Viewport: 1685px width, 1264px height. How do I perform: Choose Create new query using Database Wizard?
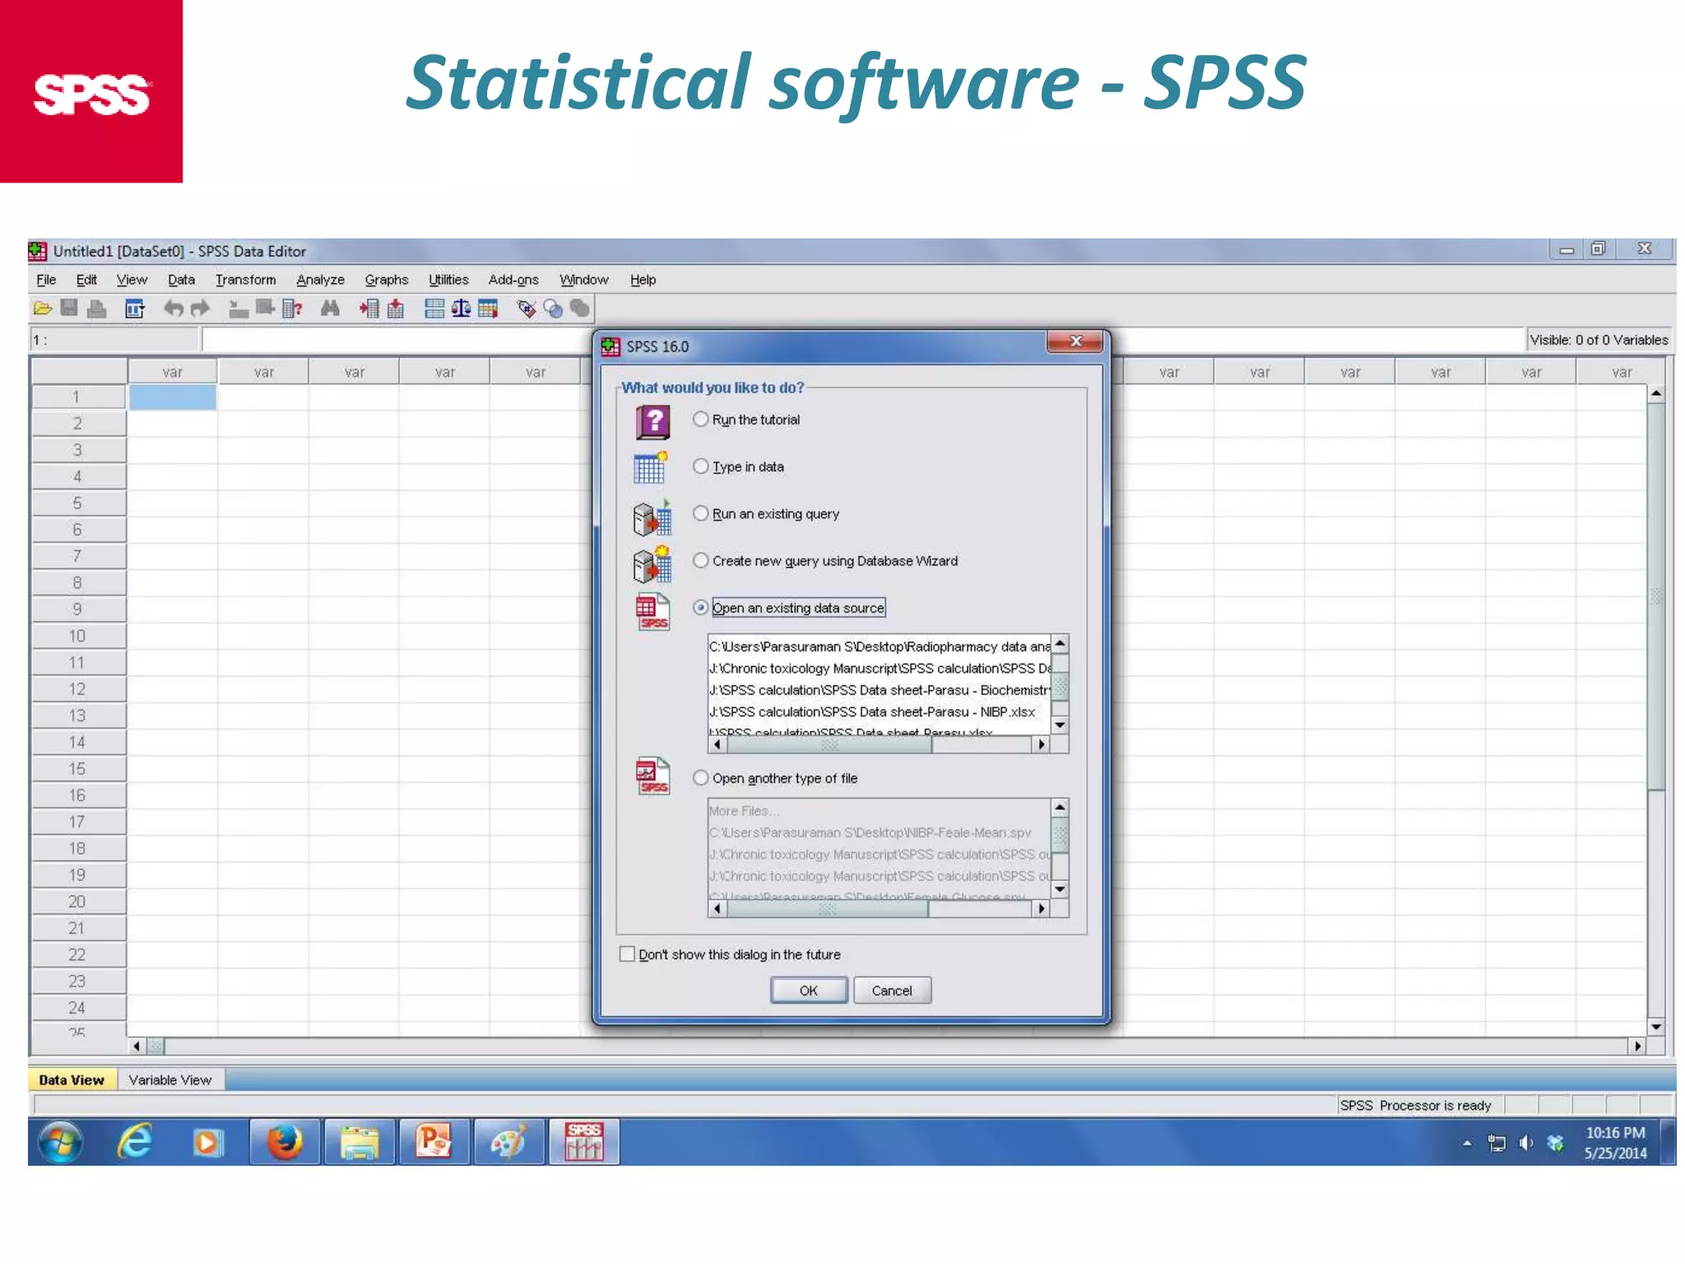click(700, 560)
